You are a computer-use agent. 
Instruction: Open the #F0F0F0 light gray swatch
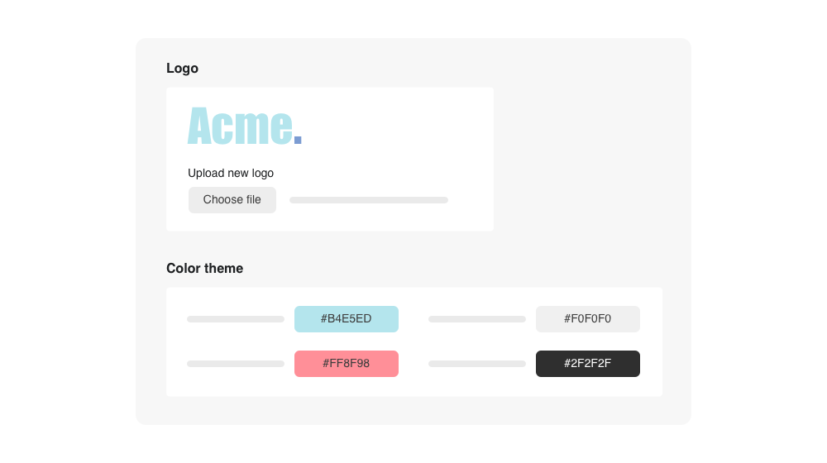[x=587, y=319]
